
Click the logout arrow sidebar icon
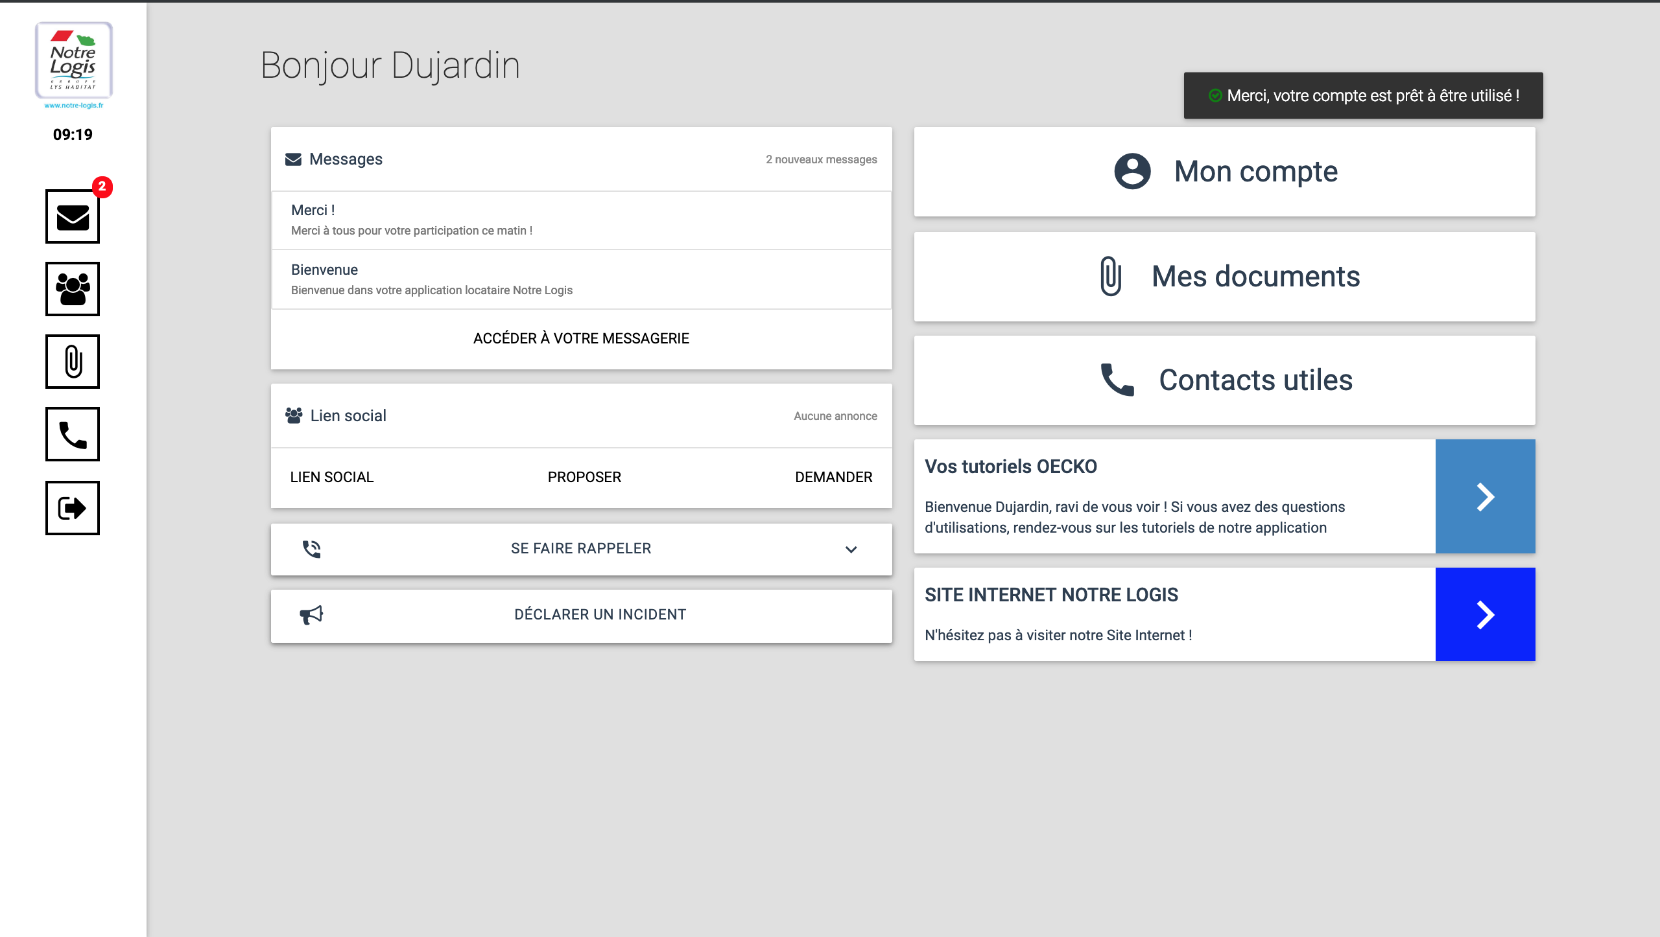[x=73, y=508]
